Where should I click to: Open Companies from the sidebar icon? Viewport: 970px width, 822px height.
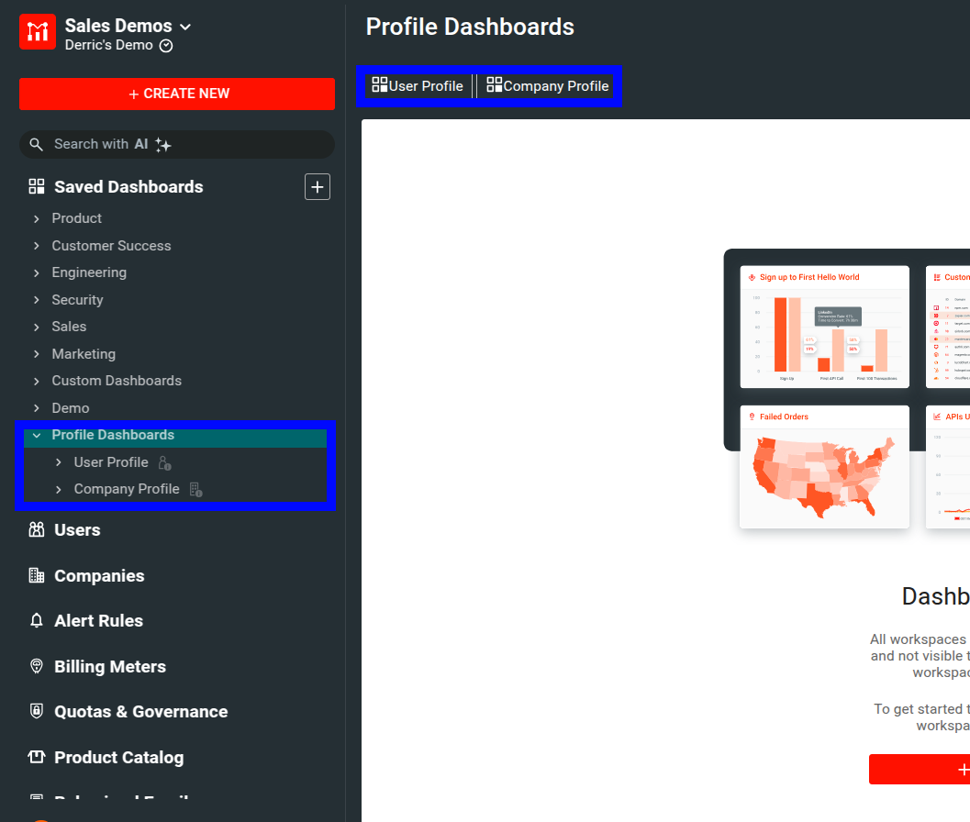coord(36,575)
